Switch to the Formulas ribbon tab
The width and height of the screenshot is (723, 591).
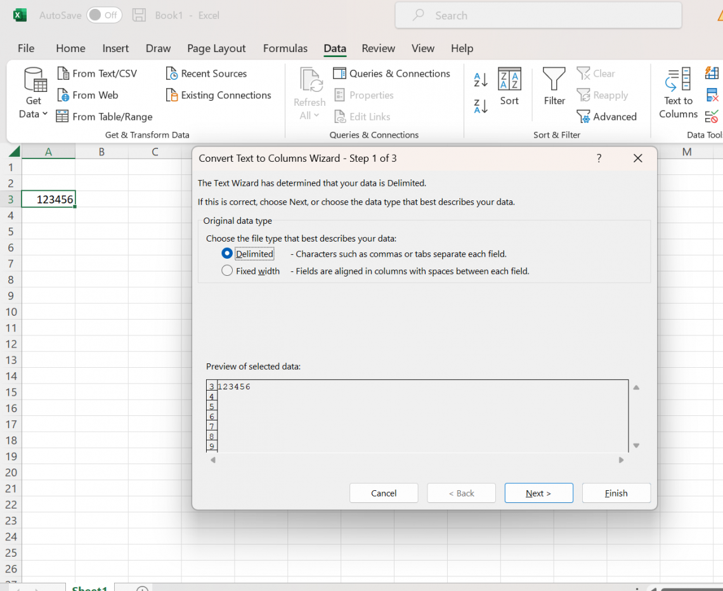coord(285,48)
